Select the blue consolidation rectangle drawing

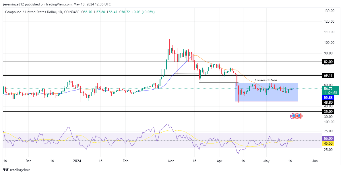[x=266, y=92]
